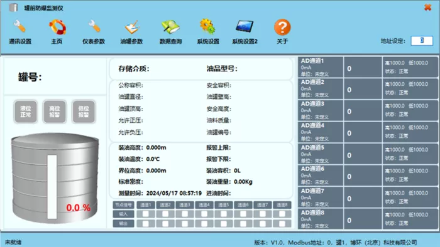Open 关于 question mark icon
This screenshot has width=440, height=247.
[x=282, y=27]
